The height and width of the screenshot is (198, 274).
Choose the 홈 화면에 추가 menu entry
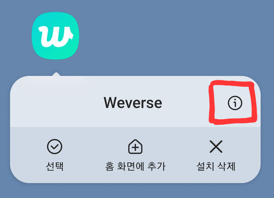(135, 166)
